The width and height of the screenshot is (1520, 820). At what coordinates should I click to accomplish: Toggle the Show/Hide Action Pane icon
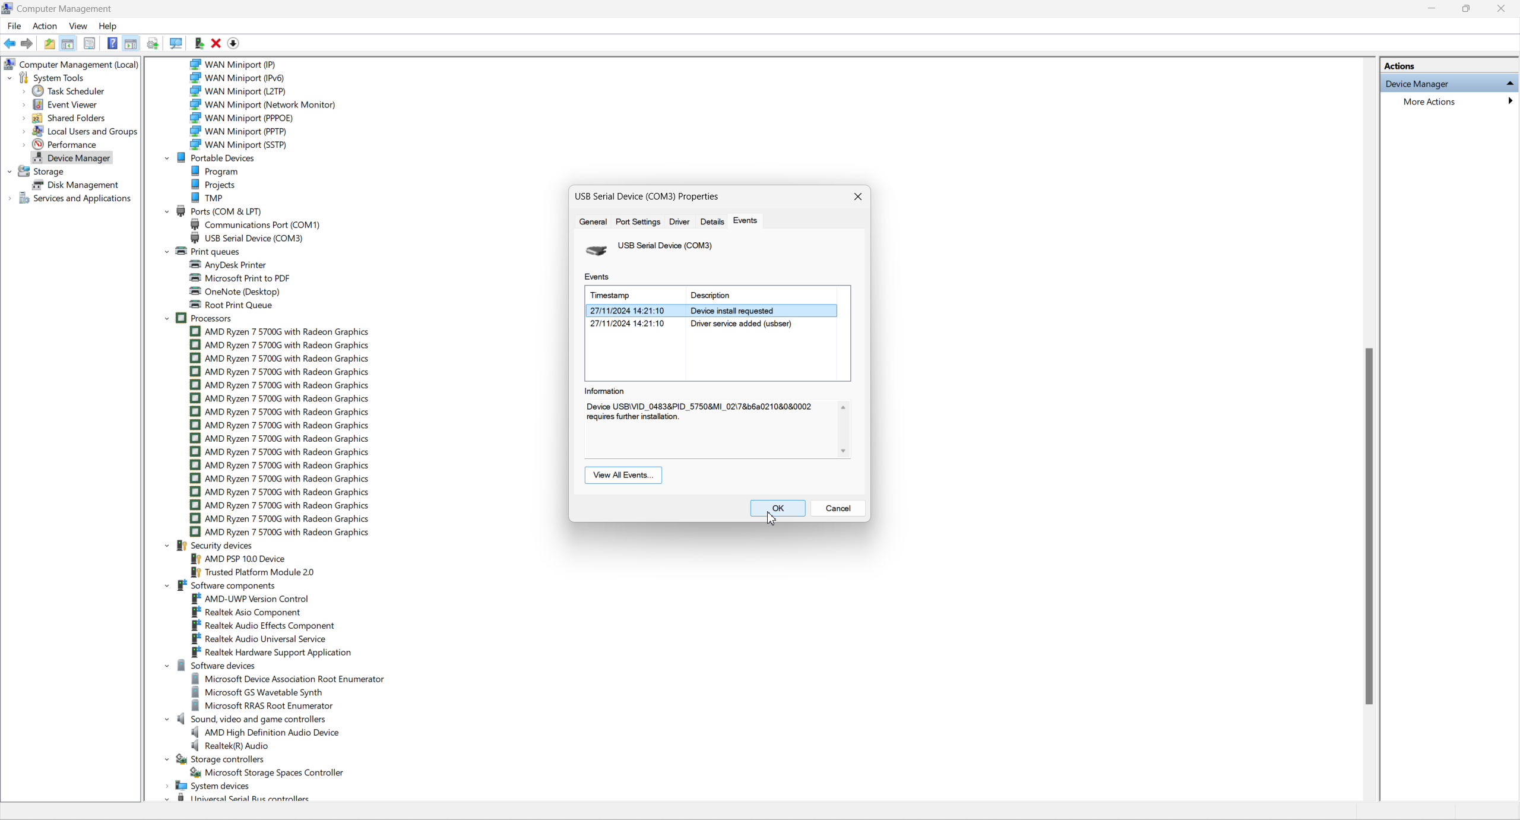pyautogui.click(x=131, y=43)
